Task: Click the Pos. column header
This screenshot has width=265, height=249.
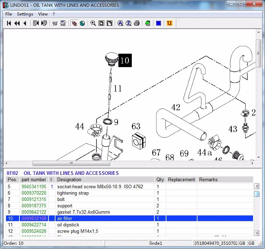Action: pyautogui.click(x=12, y=179)
